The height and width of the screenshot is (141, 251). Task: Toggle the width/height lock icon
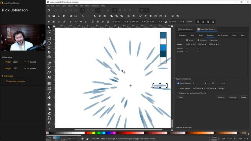[166, 22]
